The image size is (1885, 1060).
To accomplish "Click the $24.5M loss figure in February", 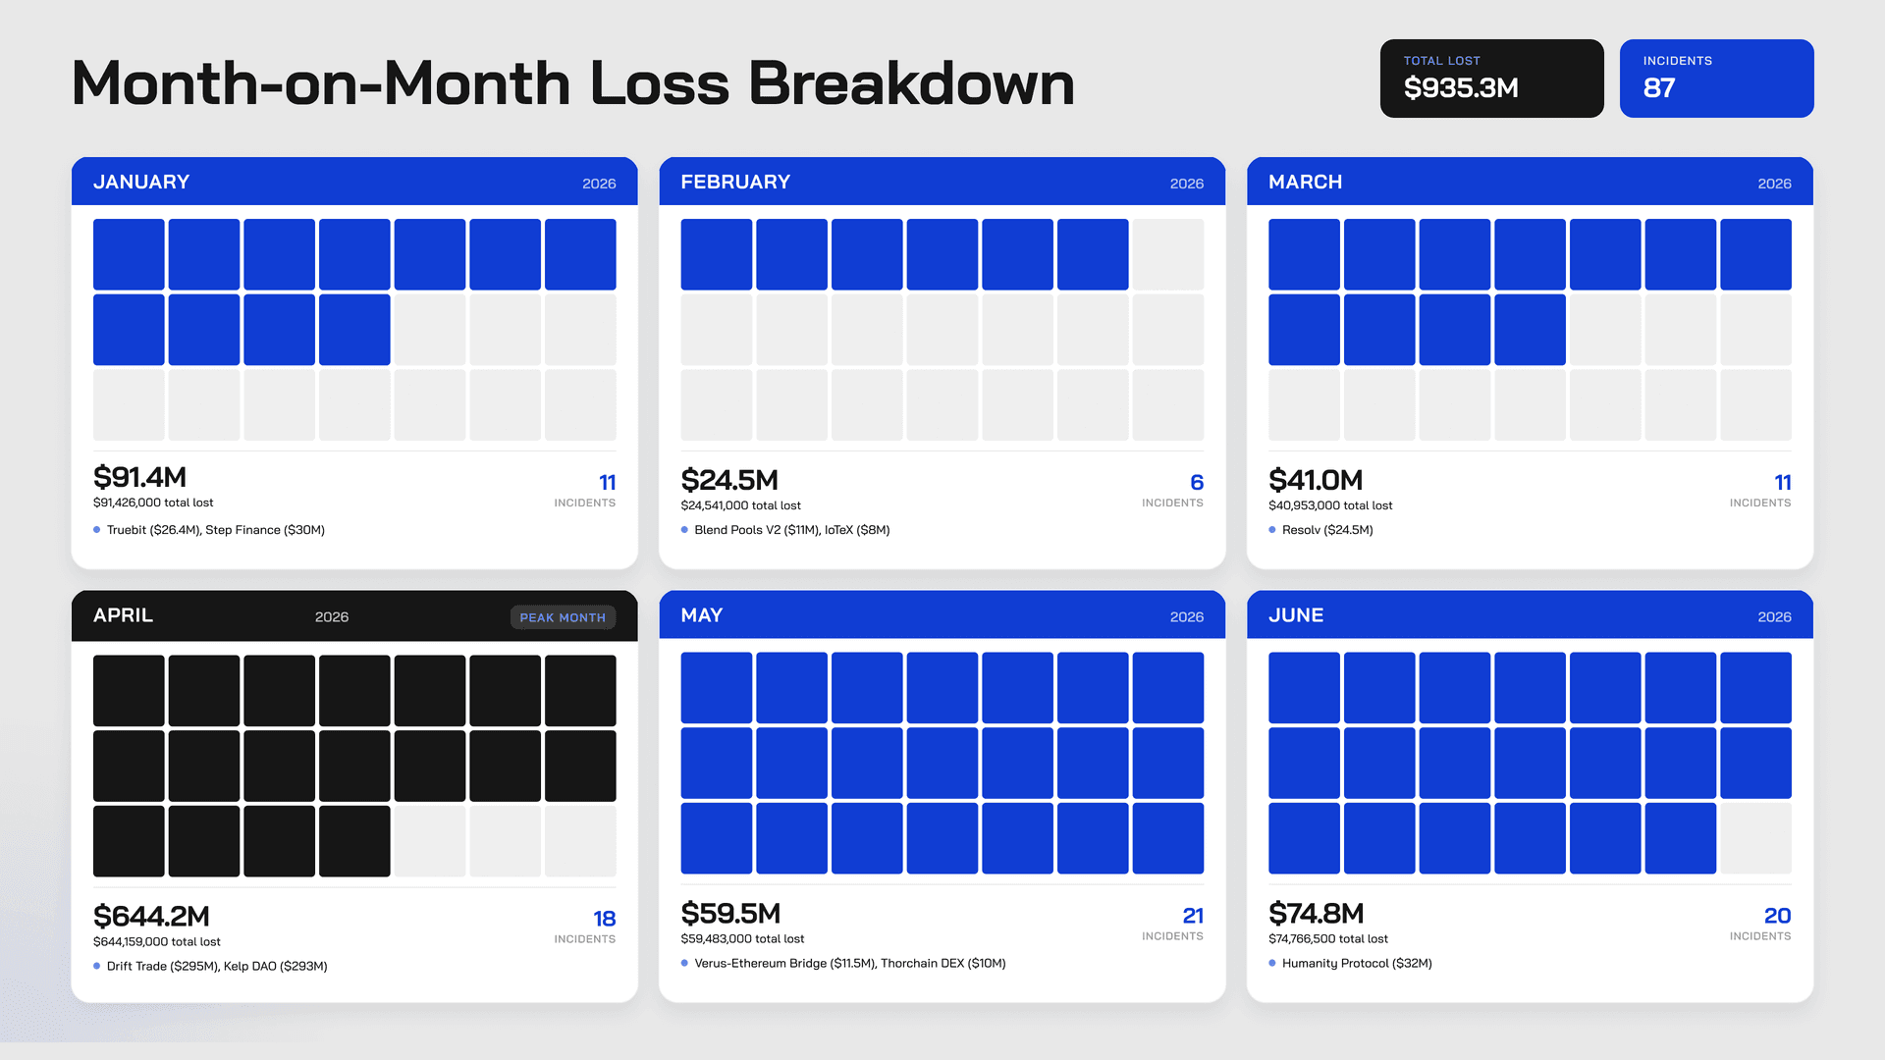I will coord(729,480).
